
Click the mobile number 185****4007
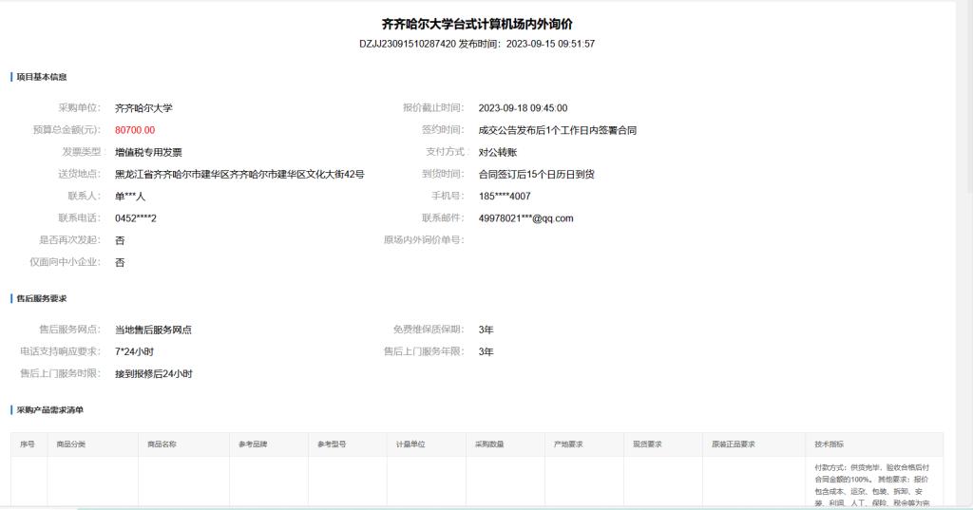505,197
